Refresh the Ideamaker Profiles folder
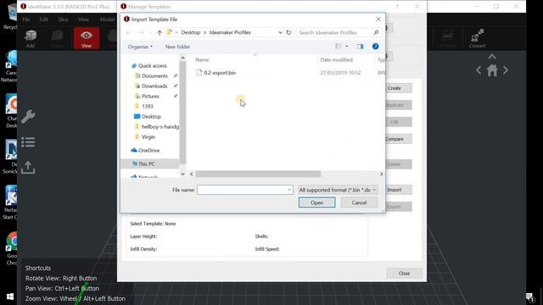The height and width of the screenshot is (305, 543). click(288, 32)
